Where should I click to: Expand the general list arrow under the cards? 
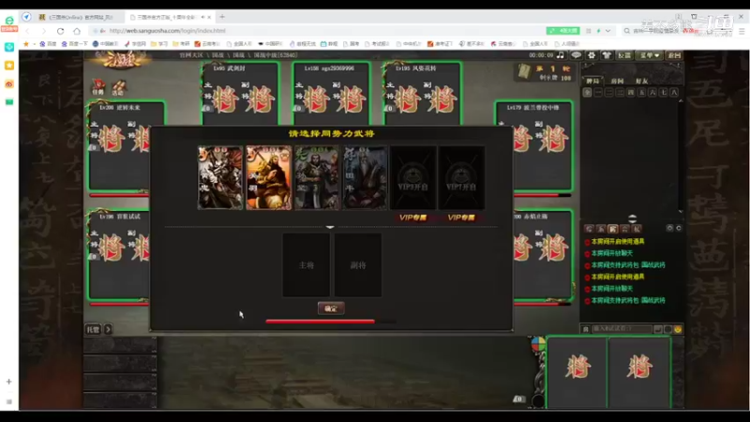[x=330, y=227]
